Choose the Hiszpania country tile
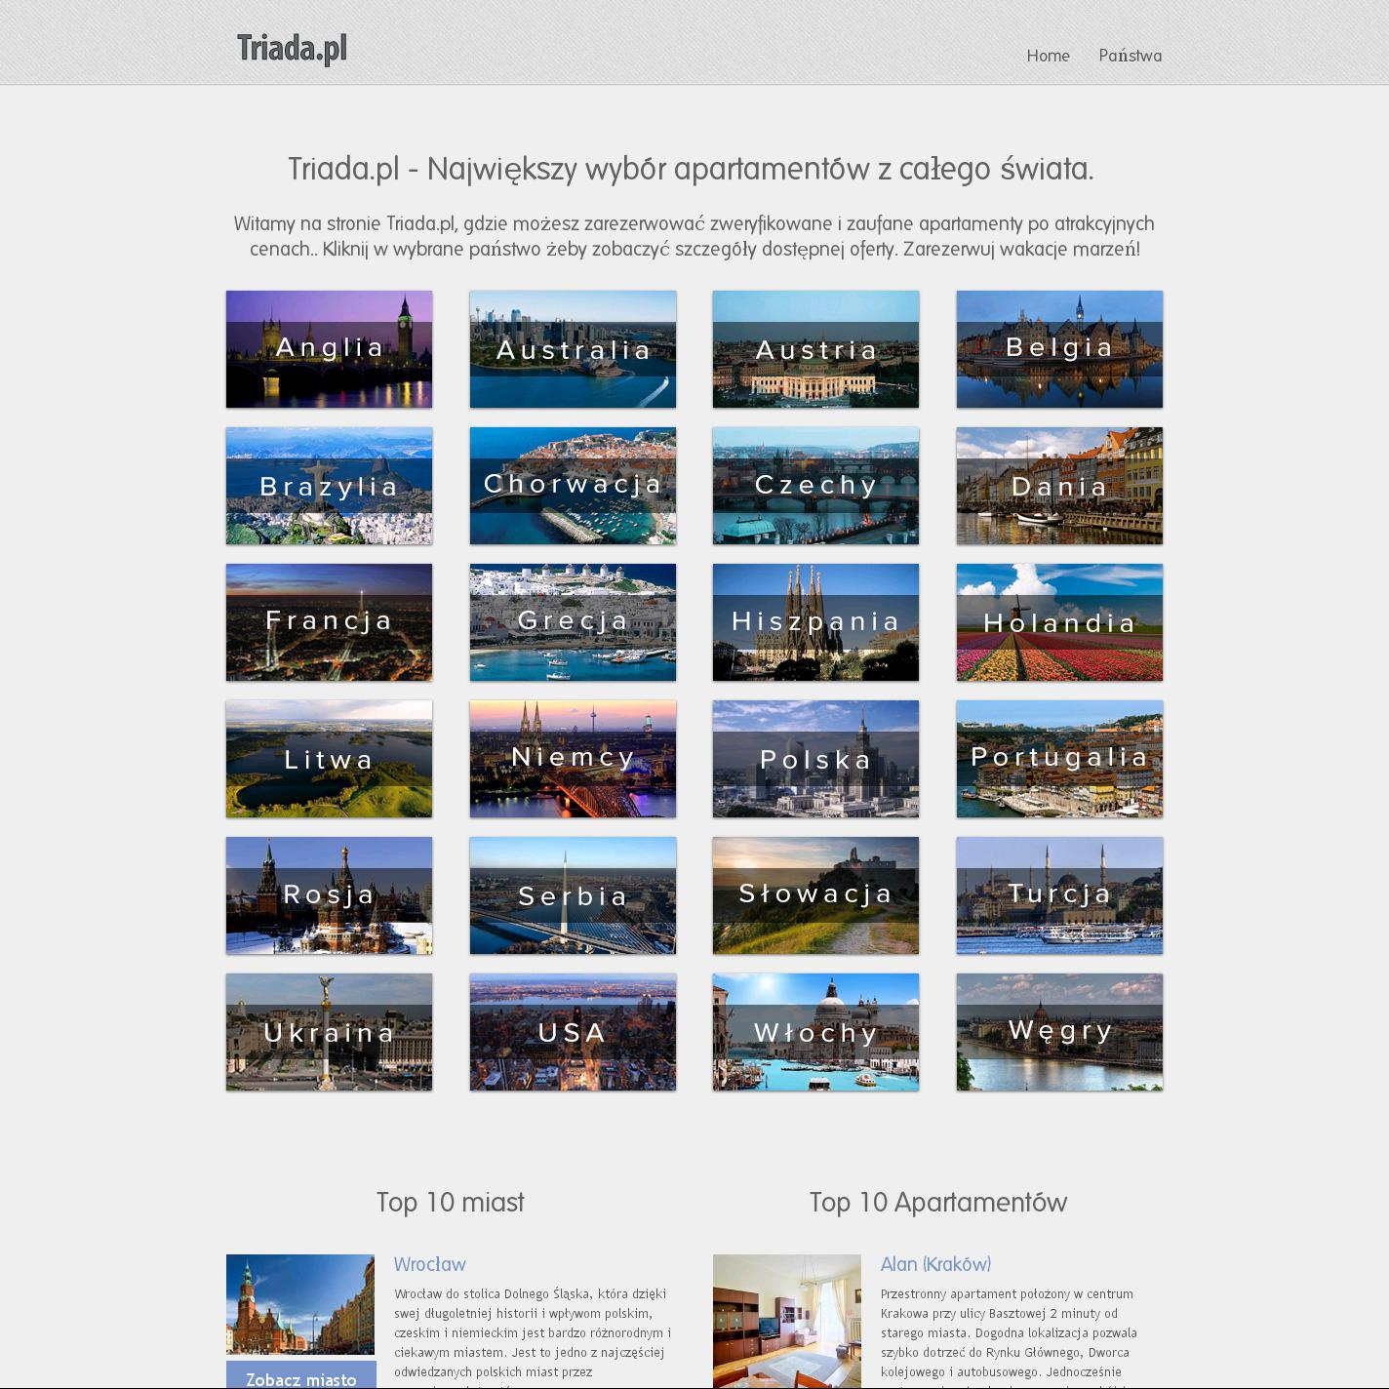The width and height of the screenshot is (1389, 1389). (x=815, y=622)
